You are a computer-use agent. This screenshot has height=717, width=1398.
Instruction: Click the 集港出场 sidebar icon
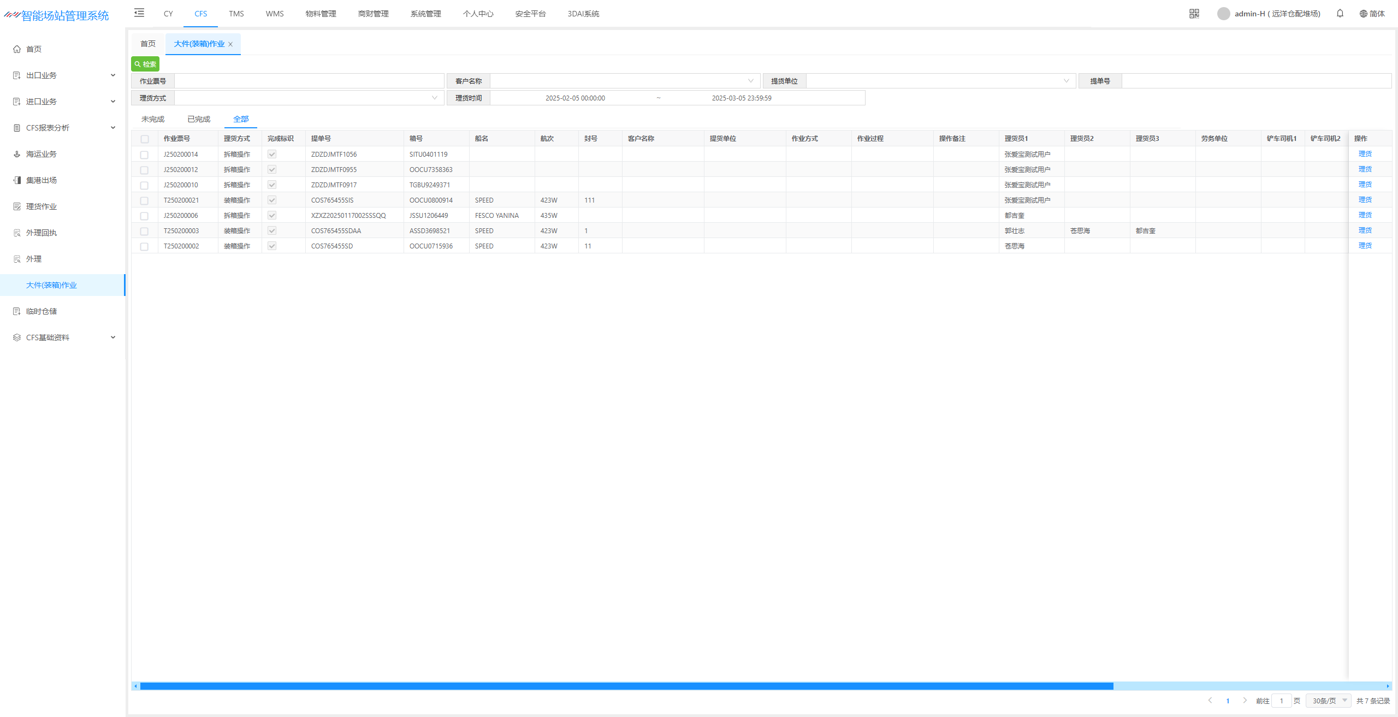pos(17,180)
